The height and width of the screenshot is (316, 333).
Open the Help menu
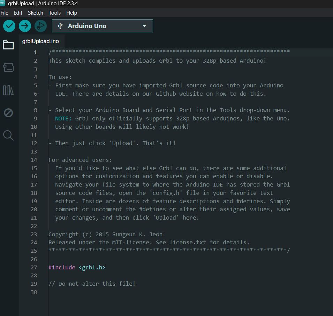point(72,13)
